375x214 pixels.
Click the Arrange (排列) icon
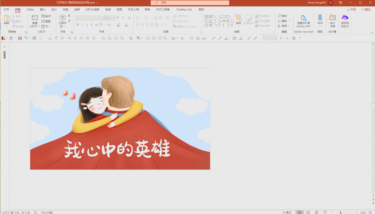tap(238, 19)
